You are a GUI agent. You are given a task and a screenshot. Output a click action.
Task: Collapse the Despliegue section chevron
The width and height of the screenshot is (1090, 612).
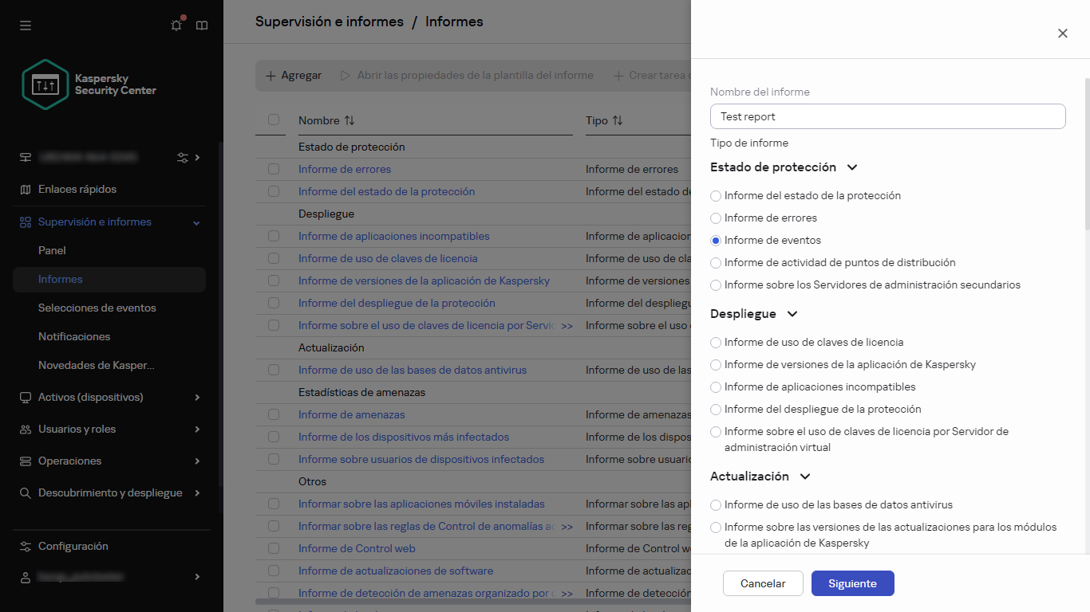pyautogui.click(x=792, y=314)
